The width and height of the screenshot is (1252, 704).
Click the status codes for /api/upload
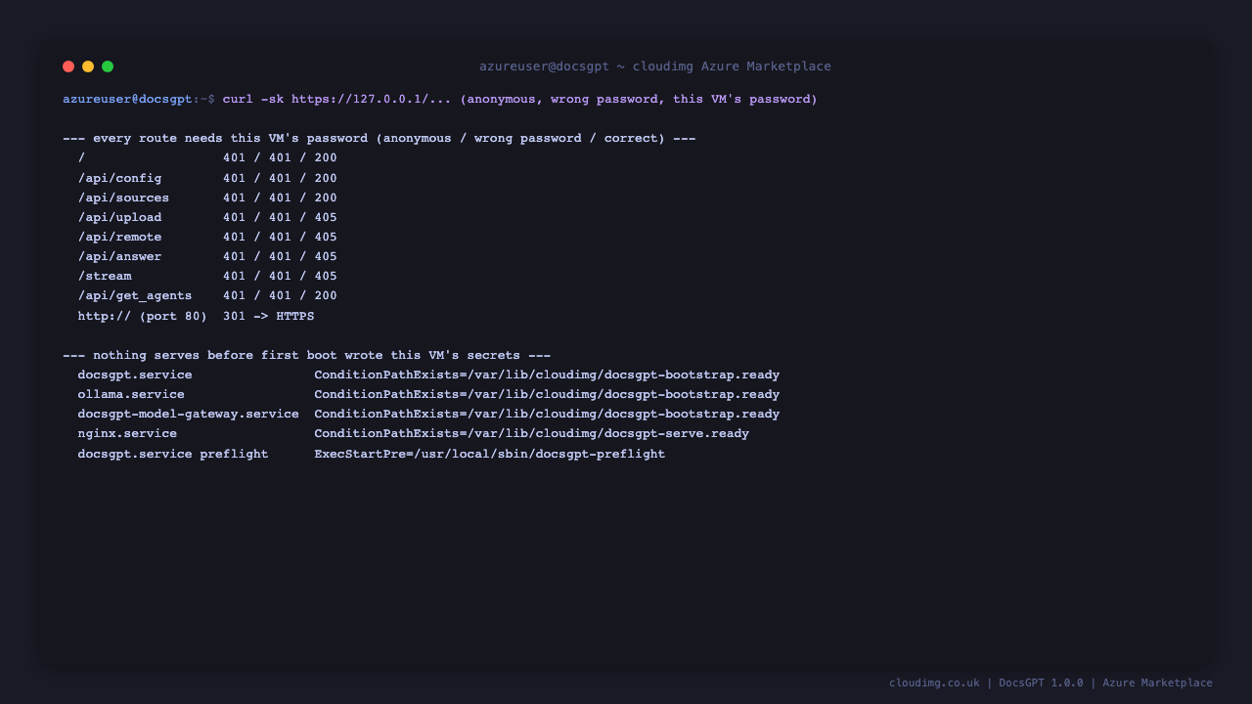tap(280, 217)
